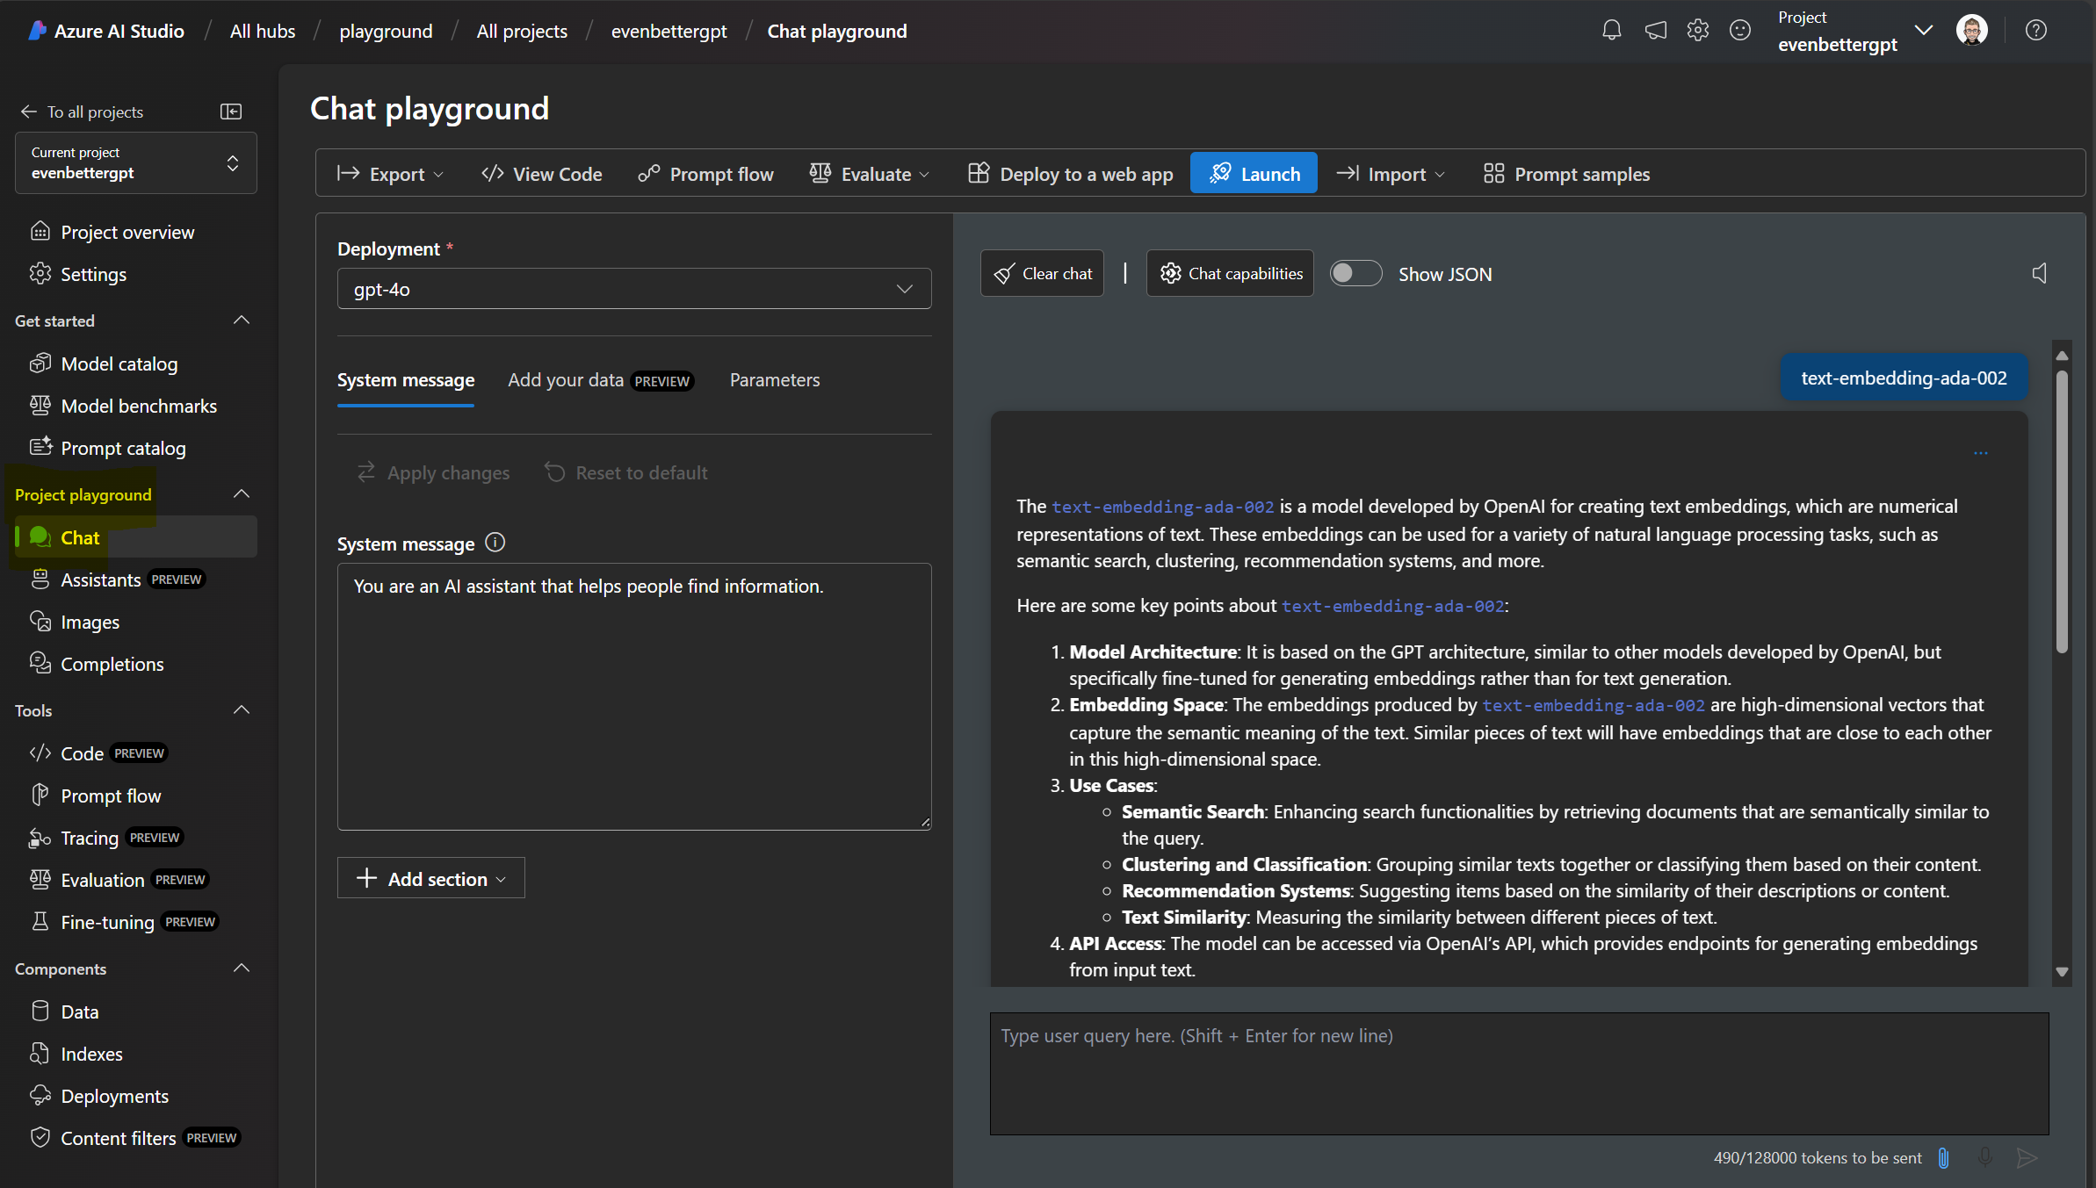
Task: Click the announcements megaphone icon
Action: coord(1655,31)
